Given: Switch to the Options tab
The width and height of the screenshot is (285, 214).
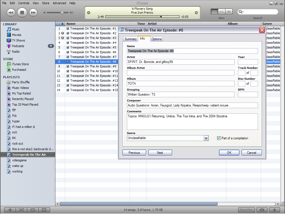Looking at the screenshot, I should point(156,39).
